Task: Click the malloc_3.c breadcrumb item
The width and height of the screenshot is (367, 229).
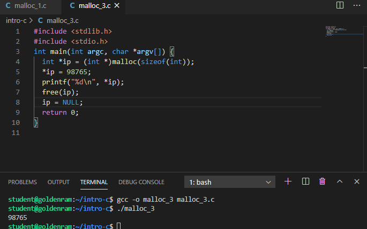Action: point(63,21)
